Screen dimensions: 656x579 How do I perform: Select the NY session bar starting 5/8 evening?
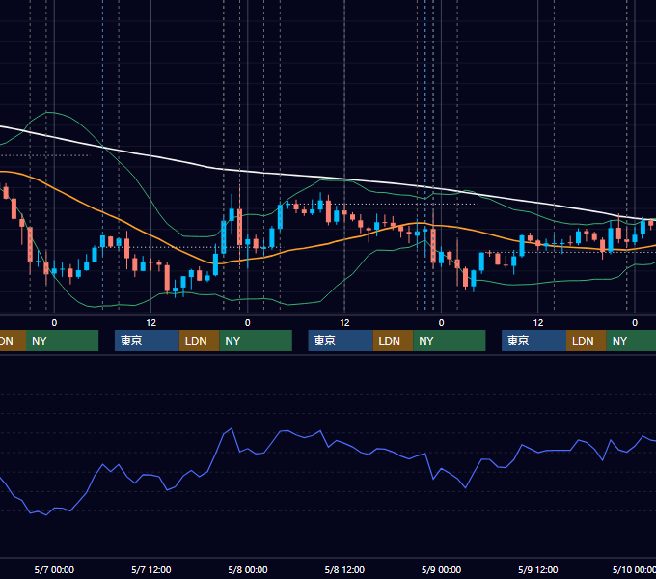click(450, 341)
